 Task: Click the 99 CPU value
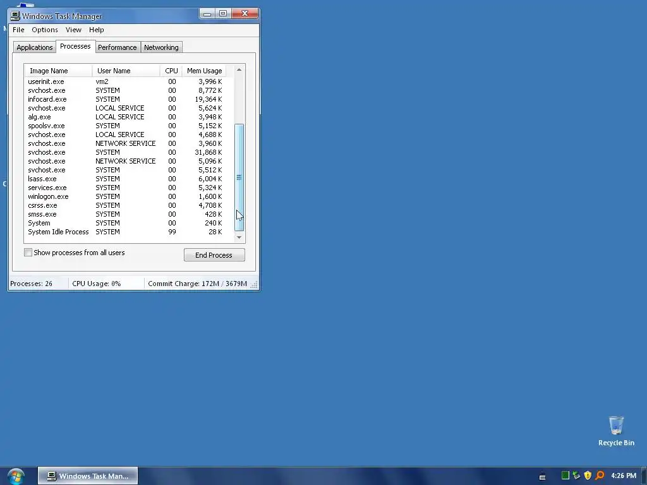point(172,232)
